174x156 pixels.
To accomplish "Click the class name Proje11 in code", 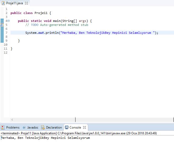I will click(x=41, y=13).
